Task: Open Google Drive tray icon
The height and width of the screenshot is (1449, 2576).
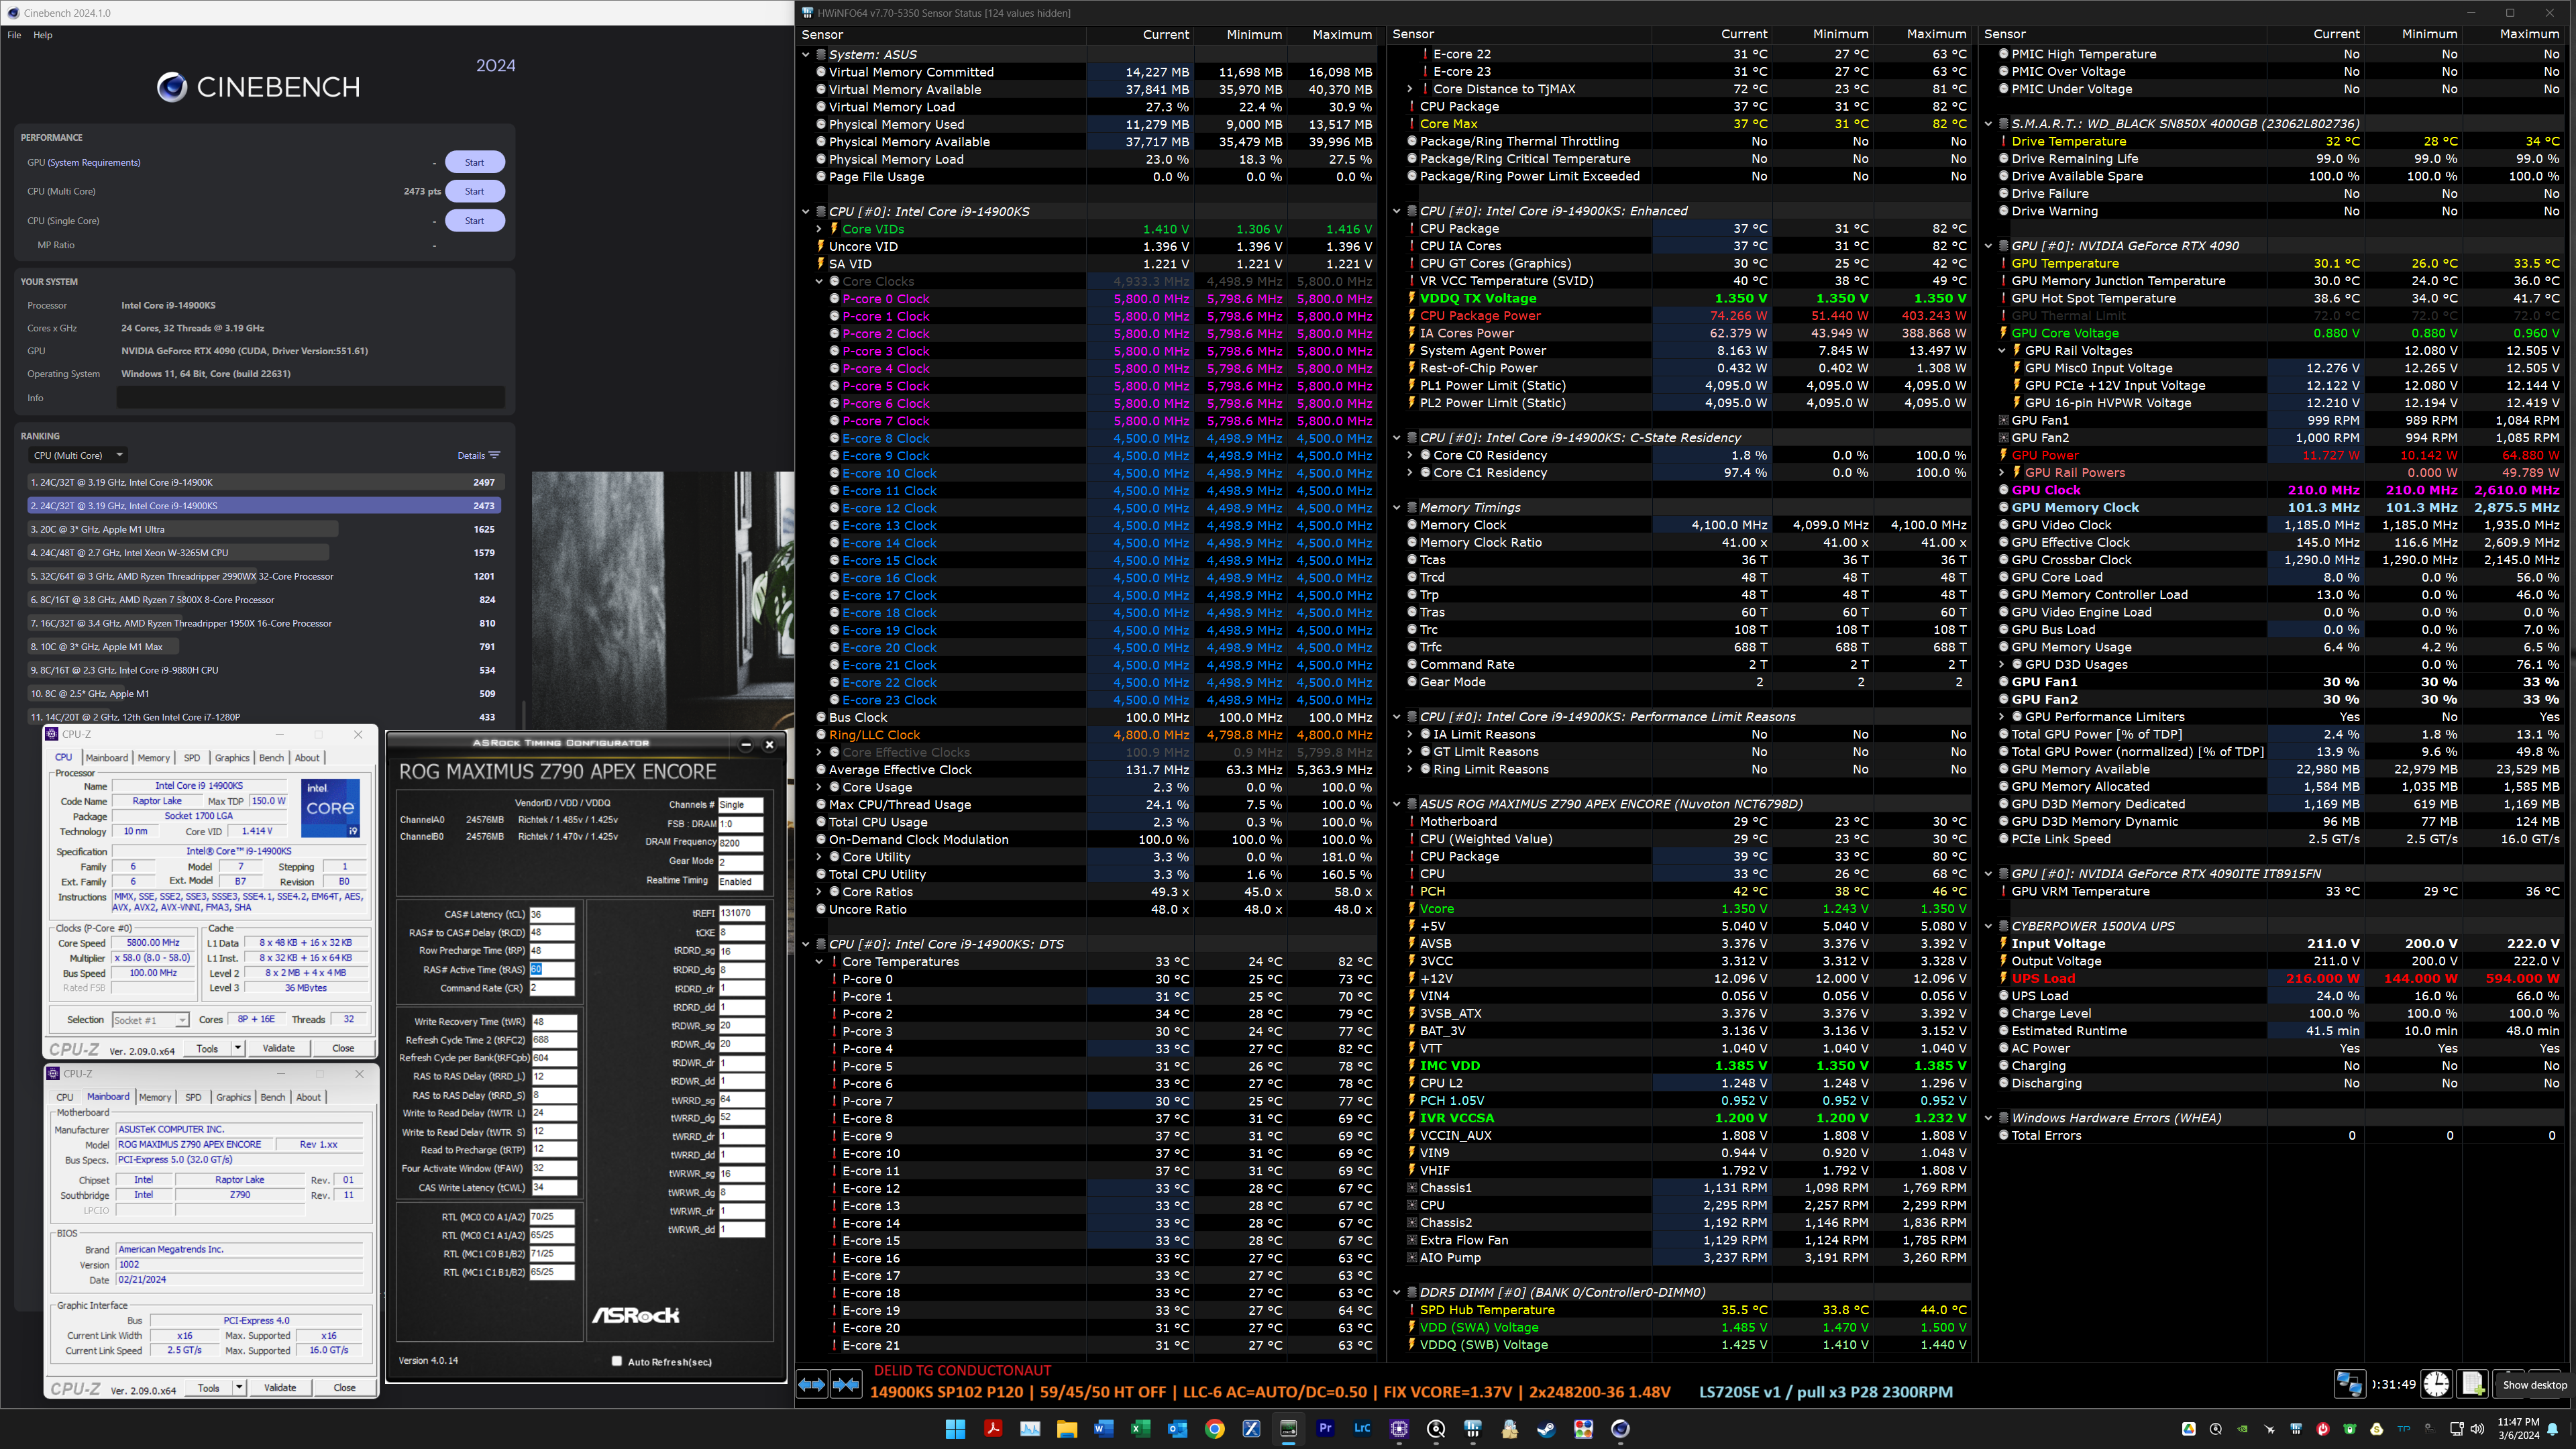Action: click(x=2189, y=1429)
